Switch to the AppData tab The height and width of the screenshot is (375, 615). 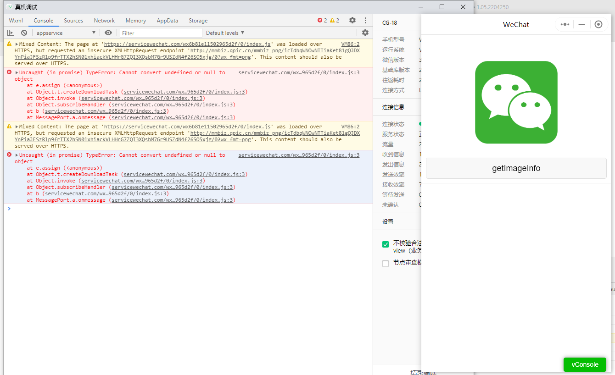[x=168, y=21]
